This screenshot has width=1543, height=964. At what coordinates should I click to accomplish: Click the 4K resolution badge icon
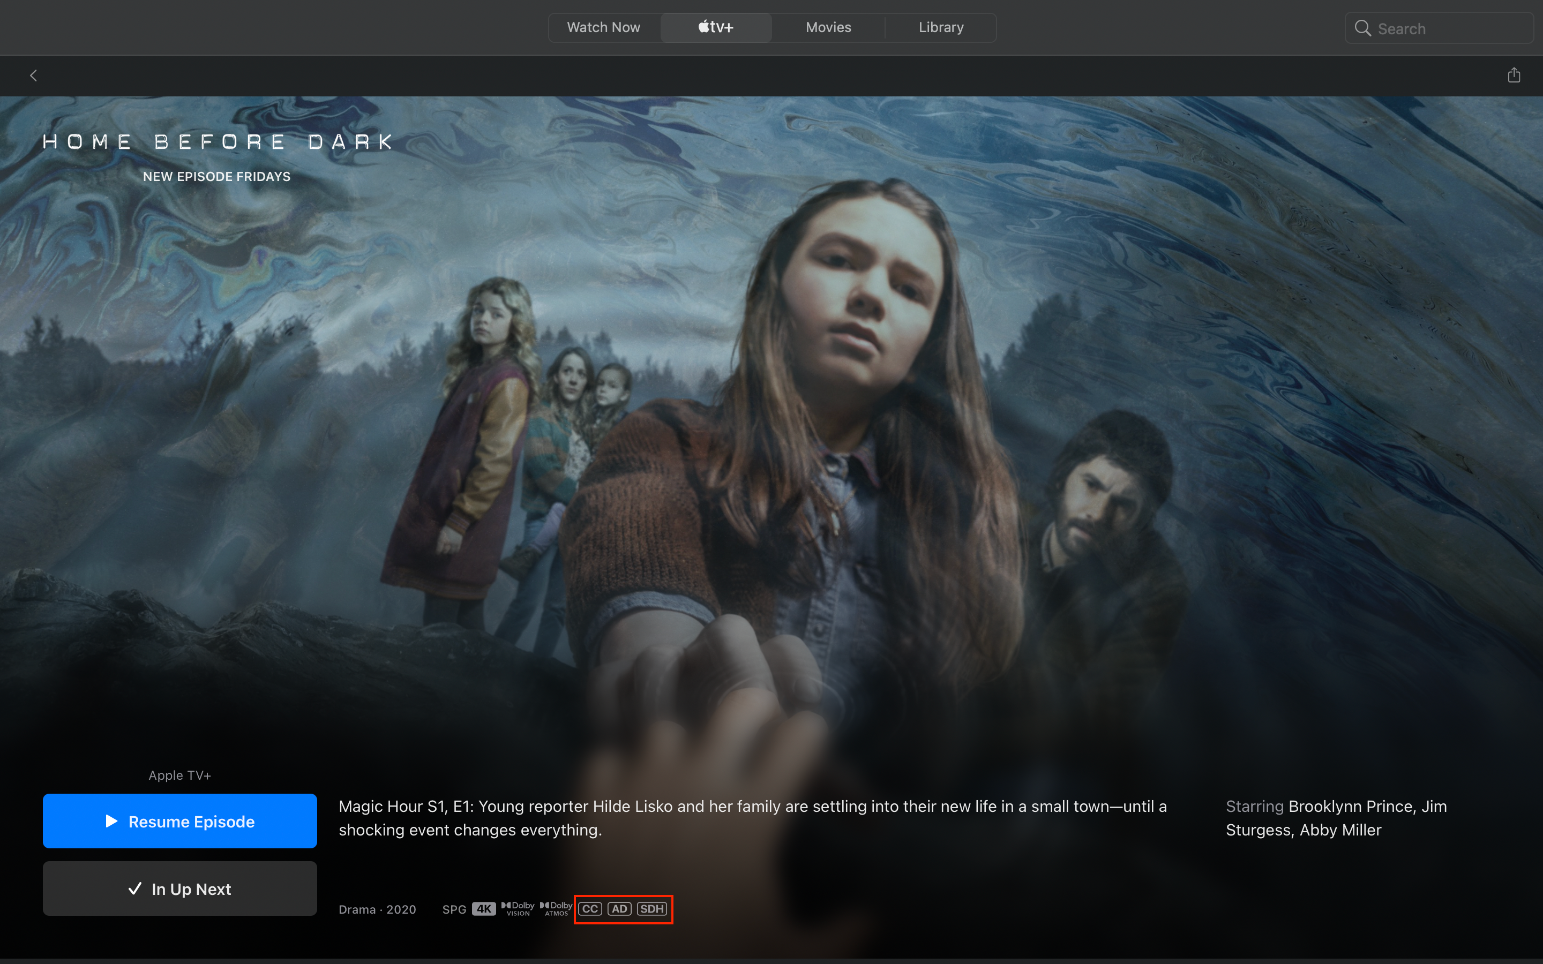point(483,908)
